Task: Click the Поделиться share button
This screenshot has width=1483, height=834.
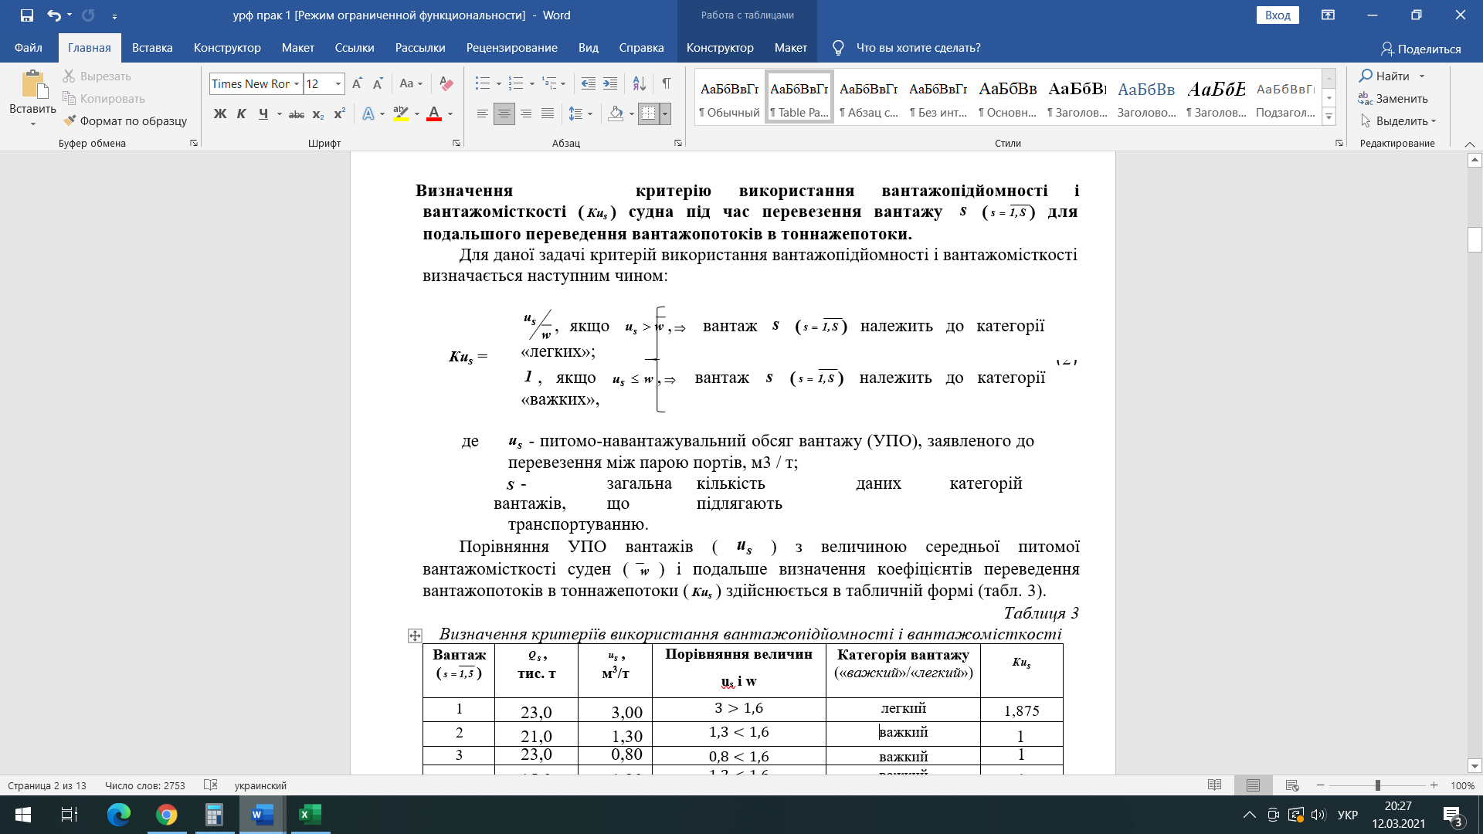Action: [x=1421, y=49]
